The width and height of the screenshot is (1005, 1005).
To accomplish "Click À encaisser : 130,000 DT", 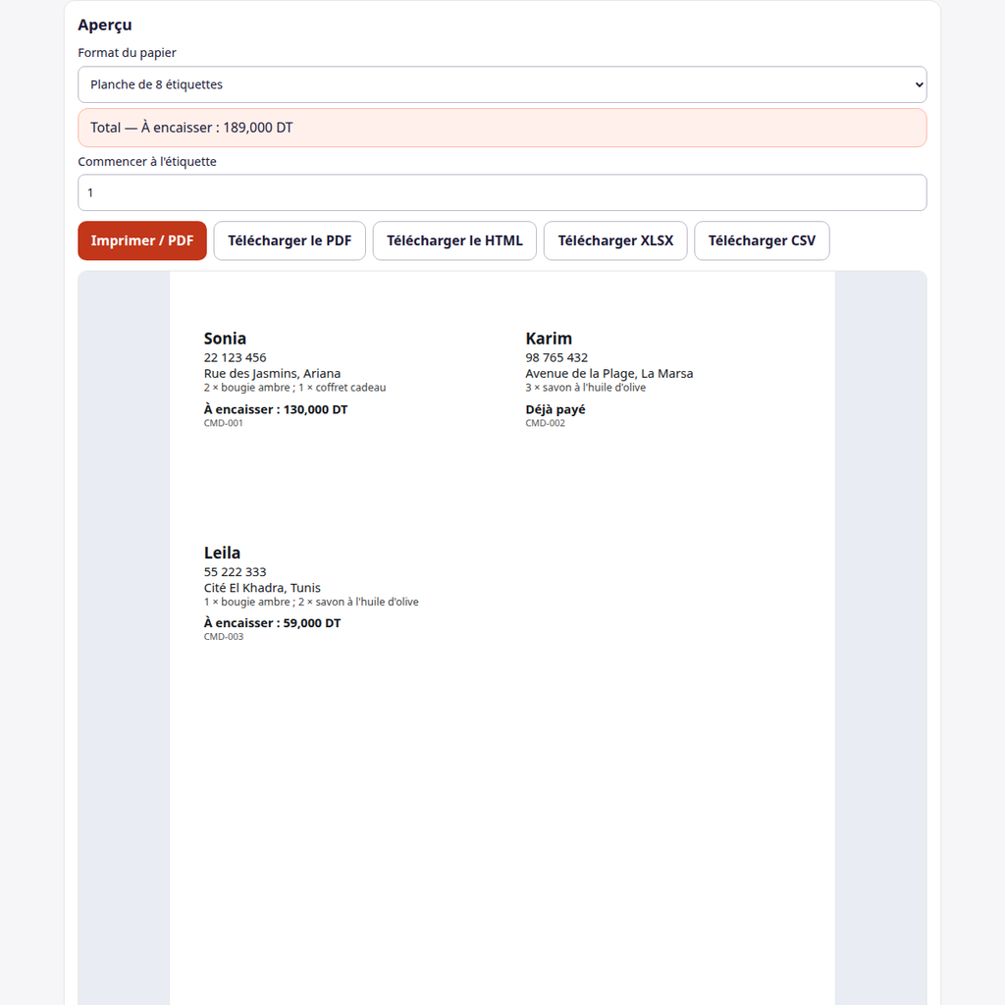I will click(276, 409).
